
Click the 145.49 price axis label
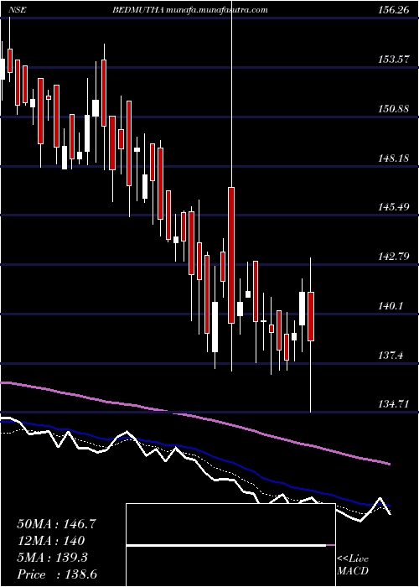tap(393, 207)
